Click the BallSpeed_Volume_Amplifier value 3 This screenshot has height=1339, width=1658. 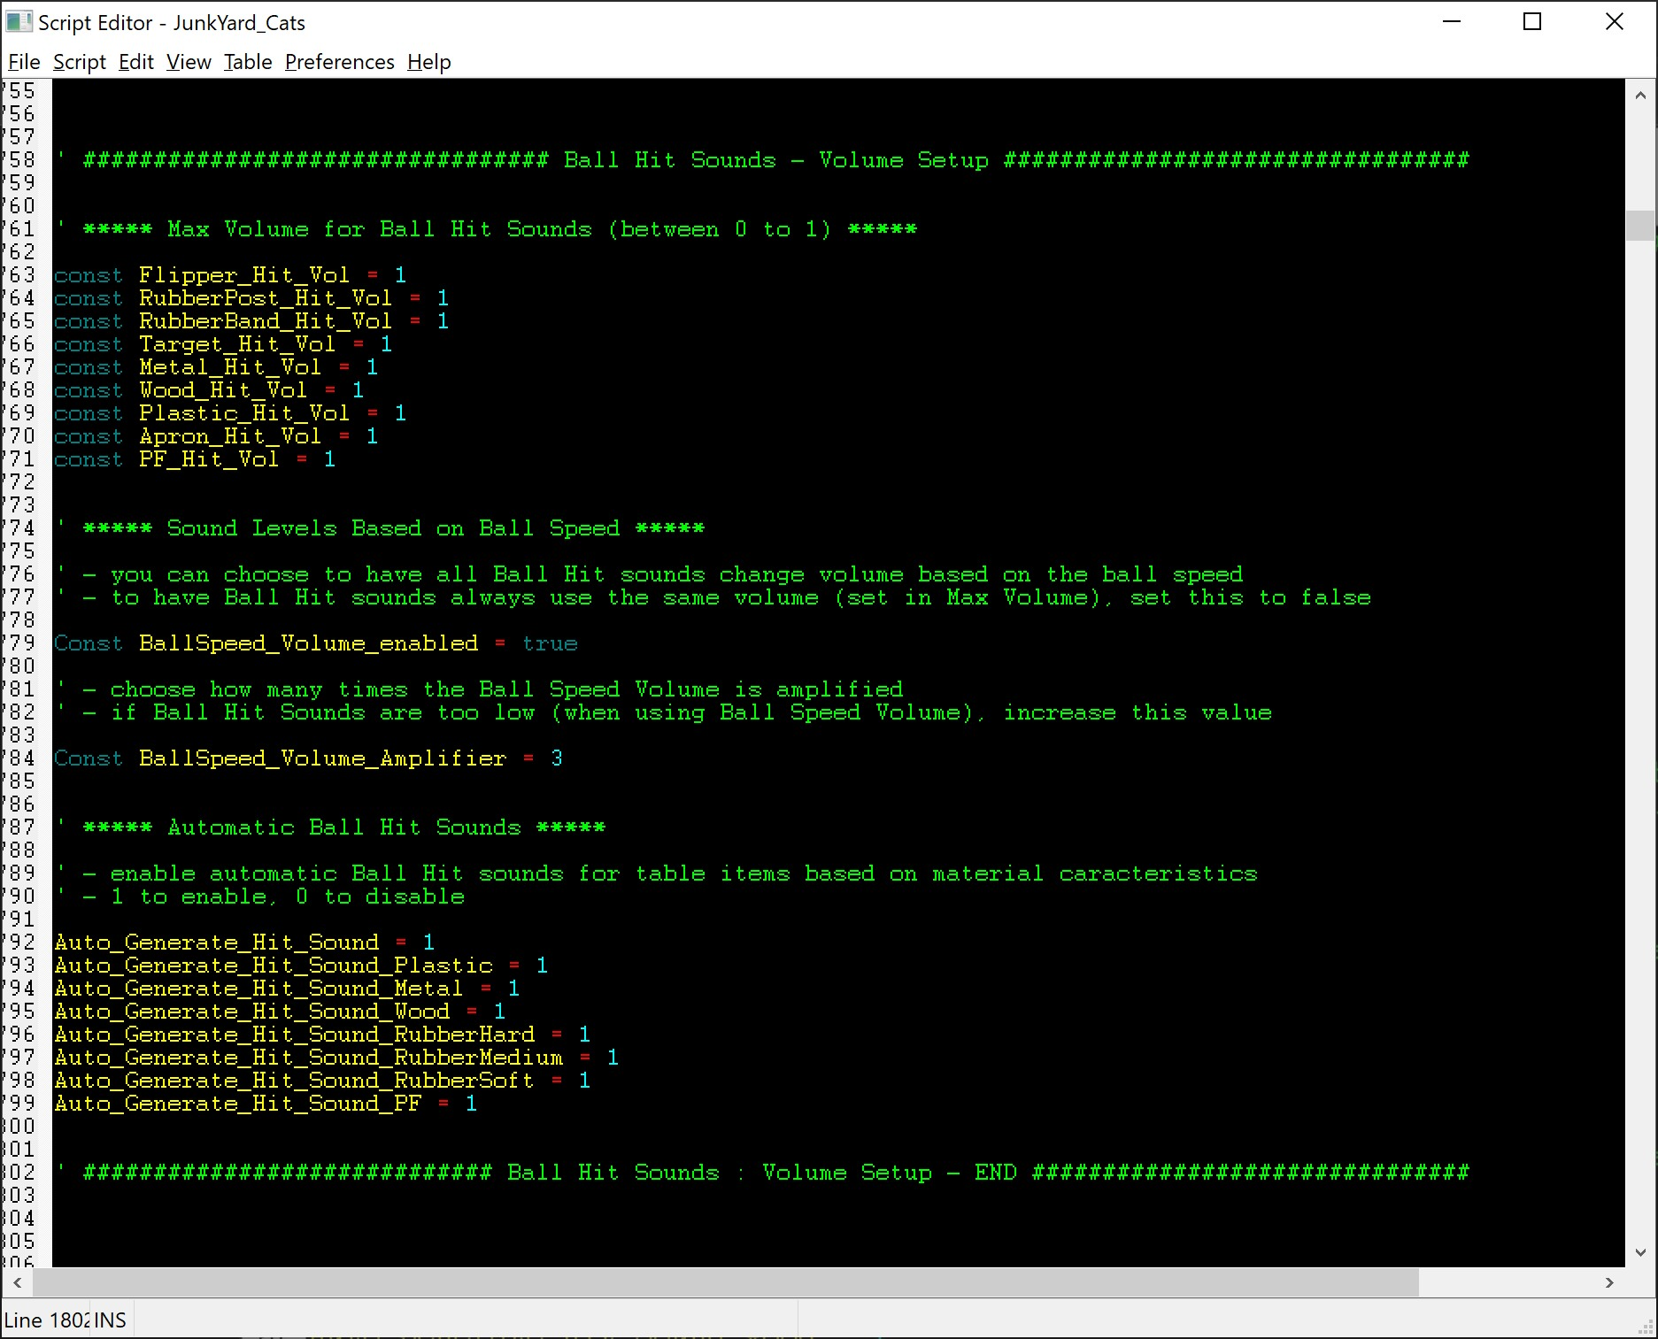(556, 758)
